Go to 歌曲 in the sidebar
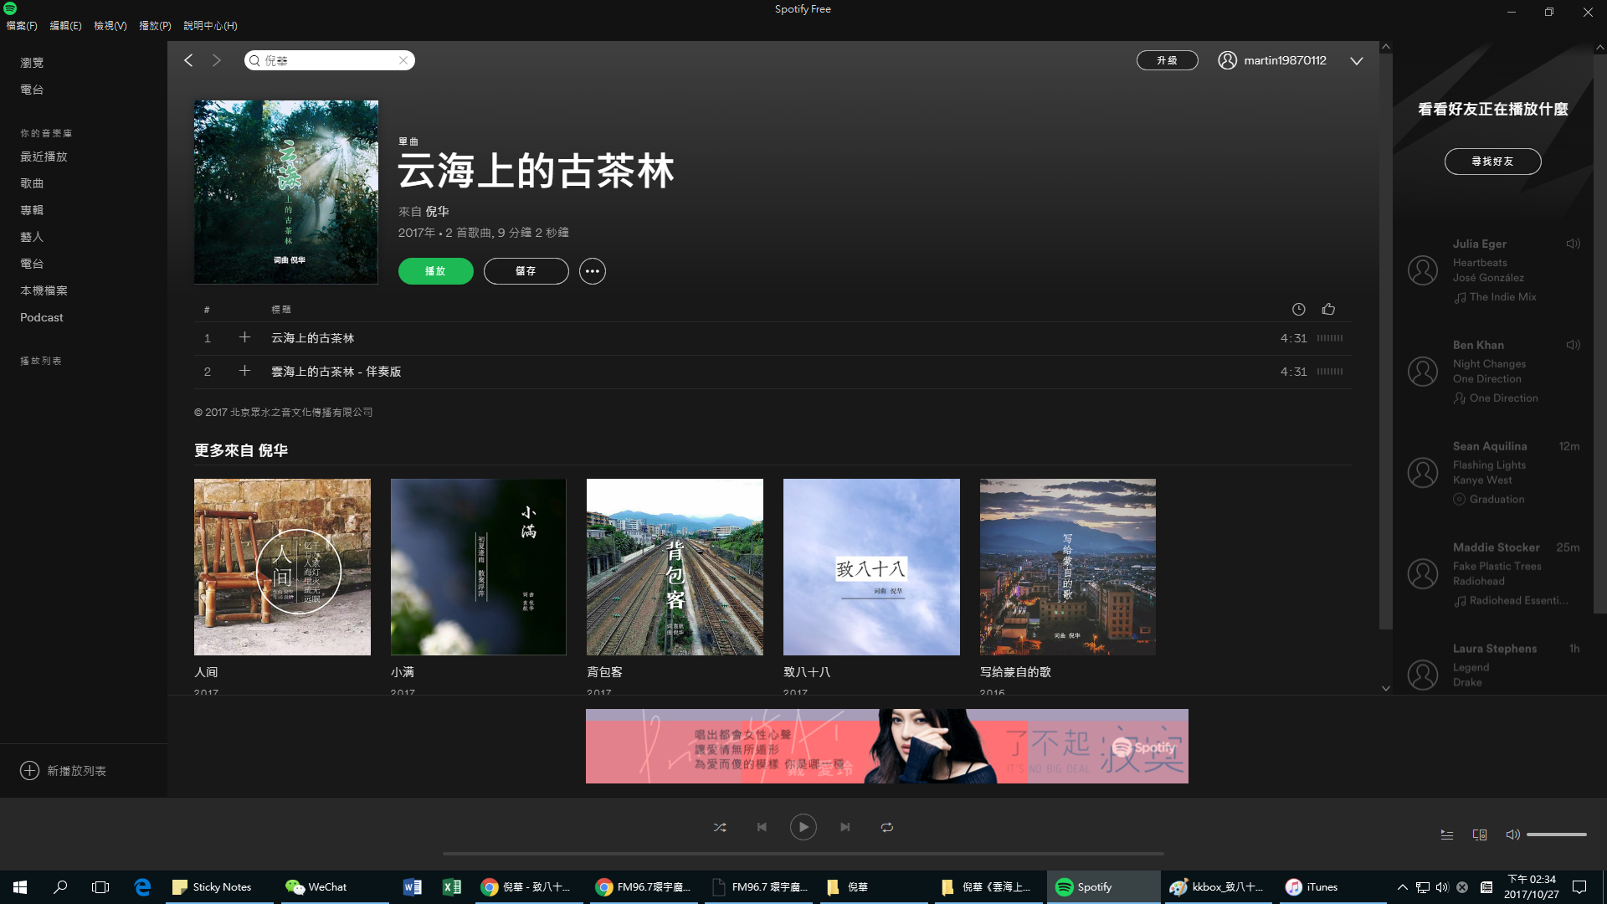The image size is (1607, 904). tap(32, 183)
